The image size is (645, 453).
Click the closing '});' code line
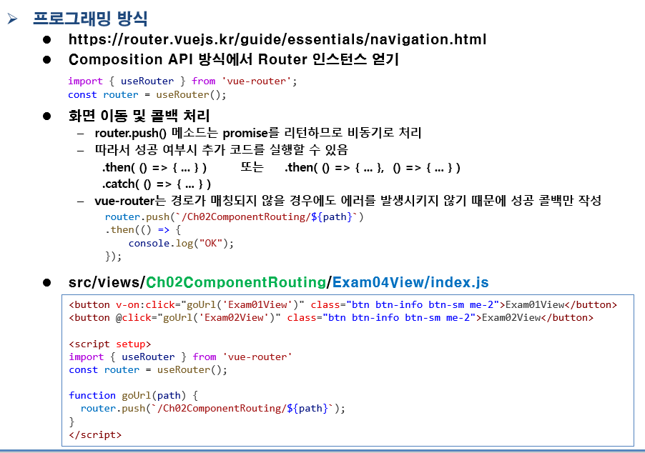coord(113,257)
